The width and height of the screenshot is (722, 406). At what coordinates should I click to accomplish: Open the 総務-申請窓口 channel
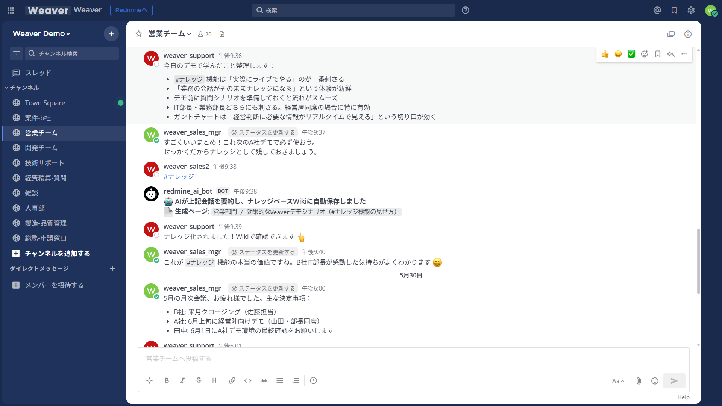[64, 238]
